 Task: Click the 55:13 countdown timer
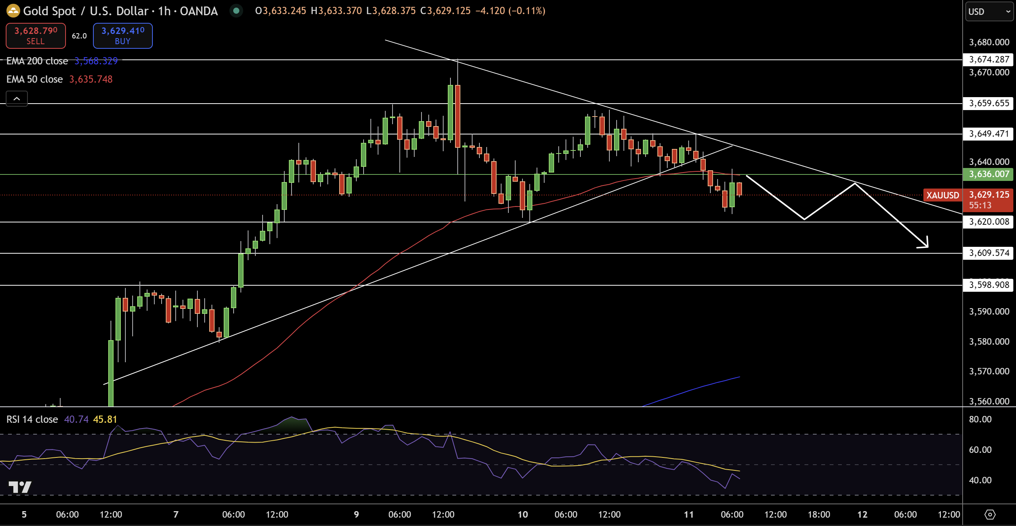click(x=980, y=205)
